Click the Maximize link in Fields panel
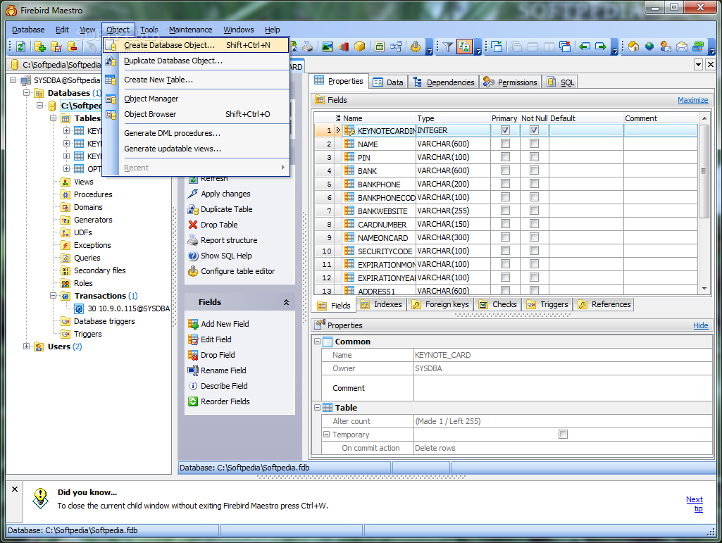This screenshot has height=543, width=722. tap(692, 100)
